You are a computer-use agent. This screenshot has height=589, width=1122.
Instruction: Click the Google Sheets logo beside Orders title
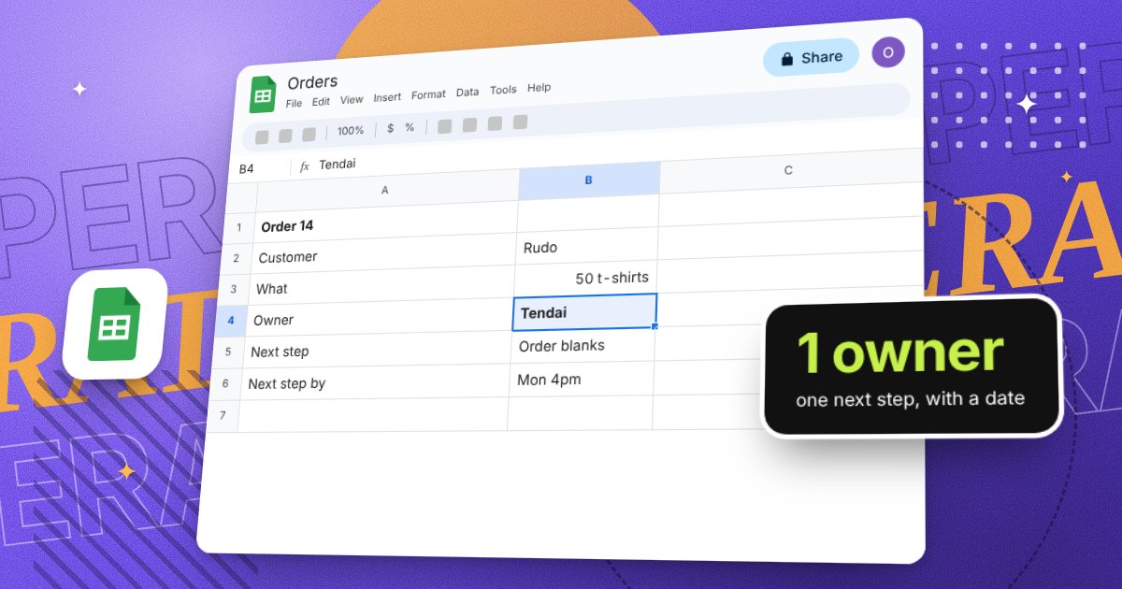point(263,94)
